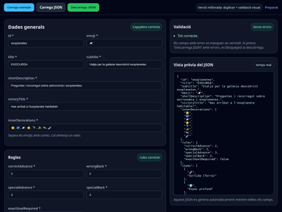Click the note that JSON is generated automatically
282x212 pixels.
(x=224, y=200)
